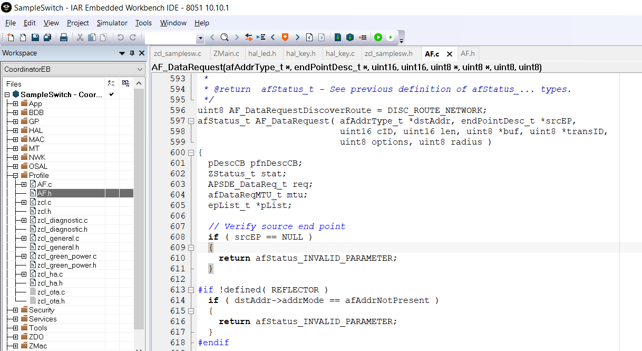The height and width of the screenshot is (351, 642).
Task: Switch to the AF.h tab
Action: click(468, 53)
